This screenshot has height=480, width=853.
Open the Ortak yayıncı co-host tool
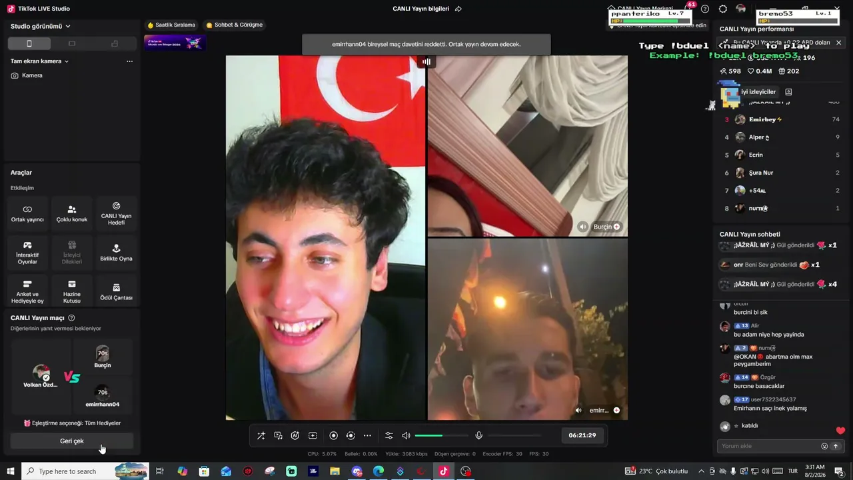27,213
